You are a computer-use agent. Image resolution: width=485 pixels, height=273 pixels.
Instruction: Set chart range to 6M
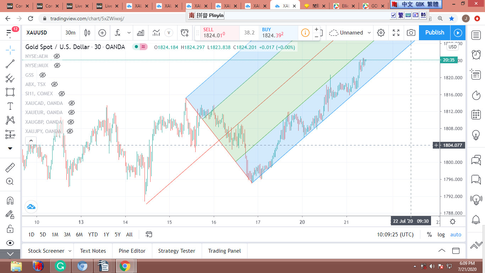pyautogui.click(x=79, y=235)
